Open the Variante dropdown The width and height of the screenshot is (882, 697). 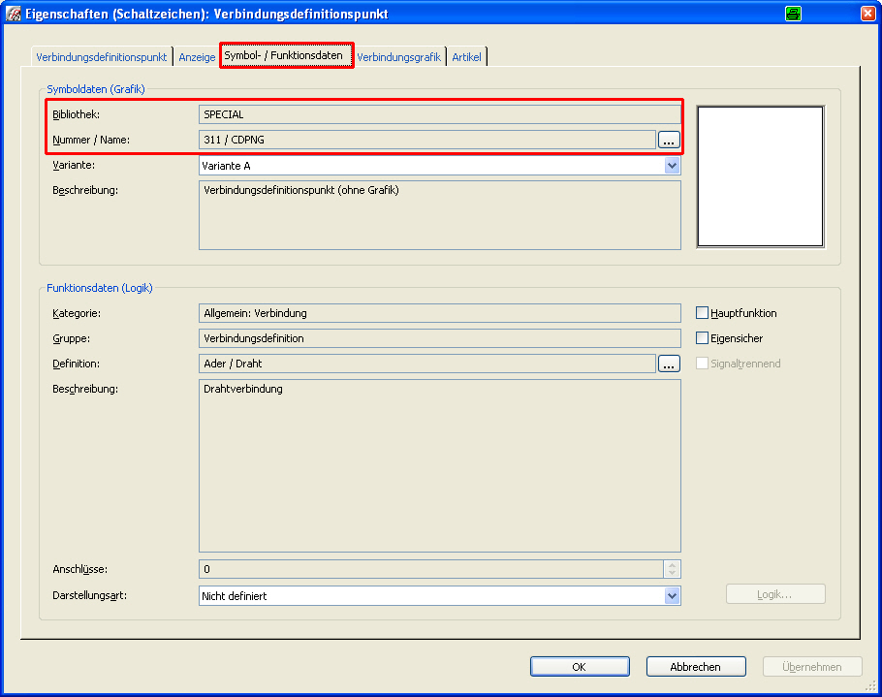[x=672, y=166]
